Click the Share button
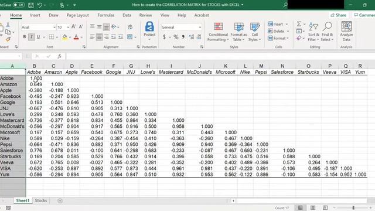Viewport: 375px width, 211px height. pyautogui.click(x=339, y=15)
